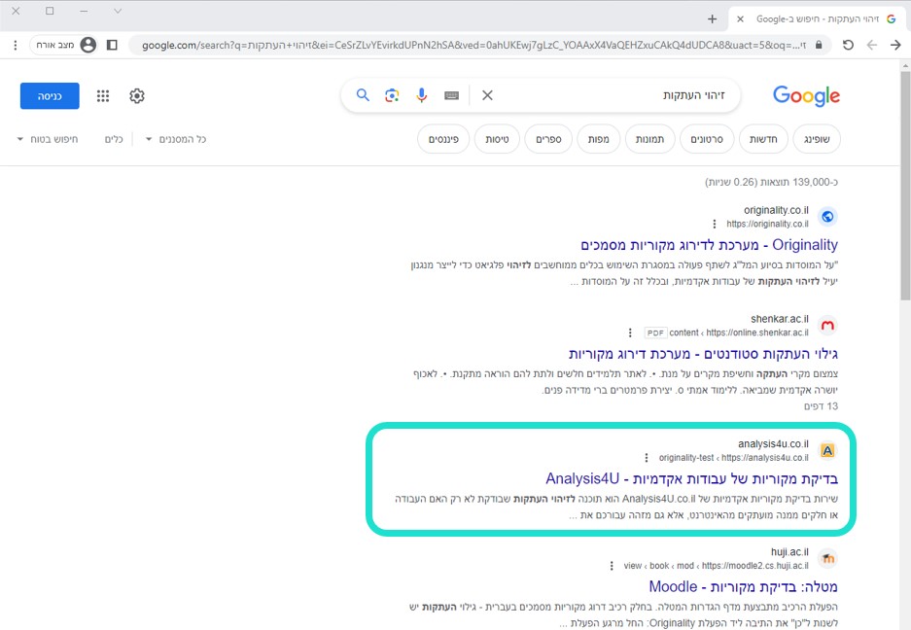This screenshot has height=630, width=911.
Task: Close the Google search tab
Action: 740,19
